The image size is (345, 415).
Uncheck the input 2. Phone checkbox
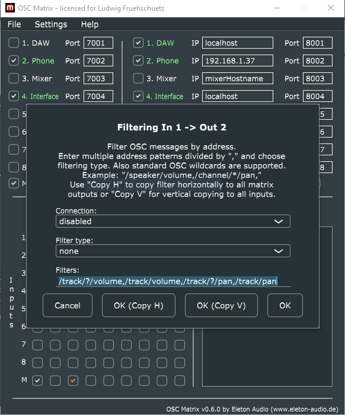click(14, 60)
